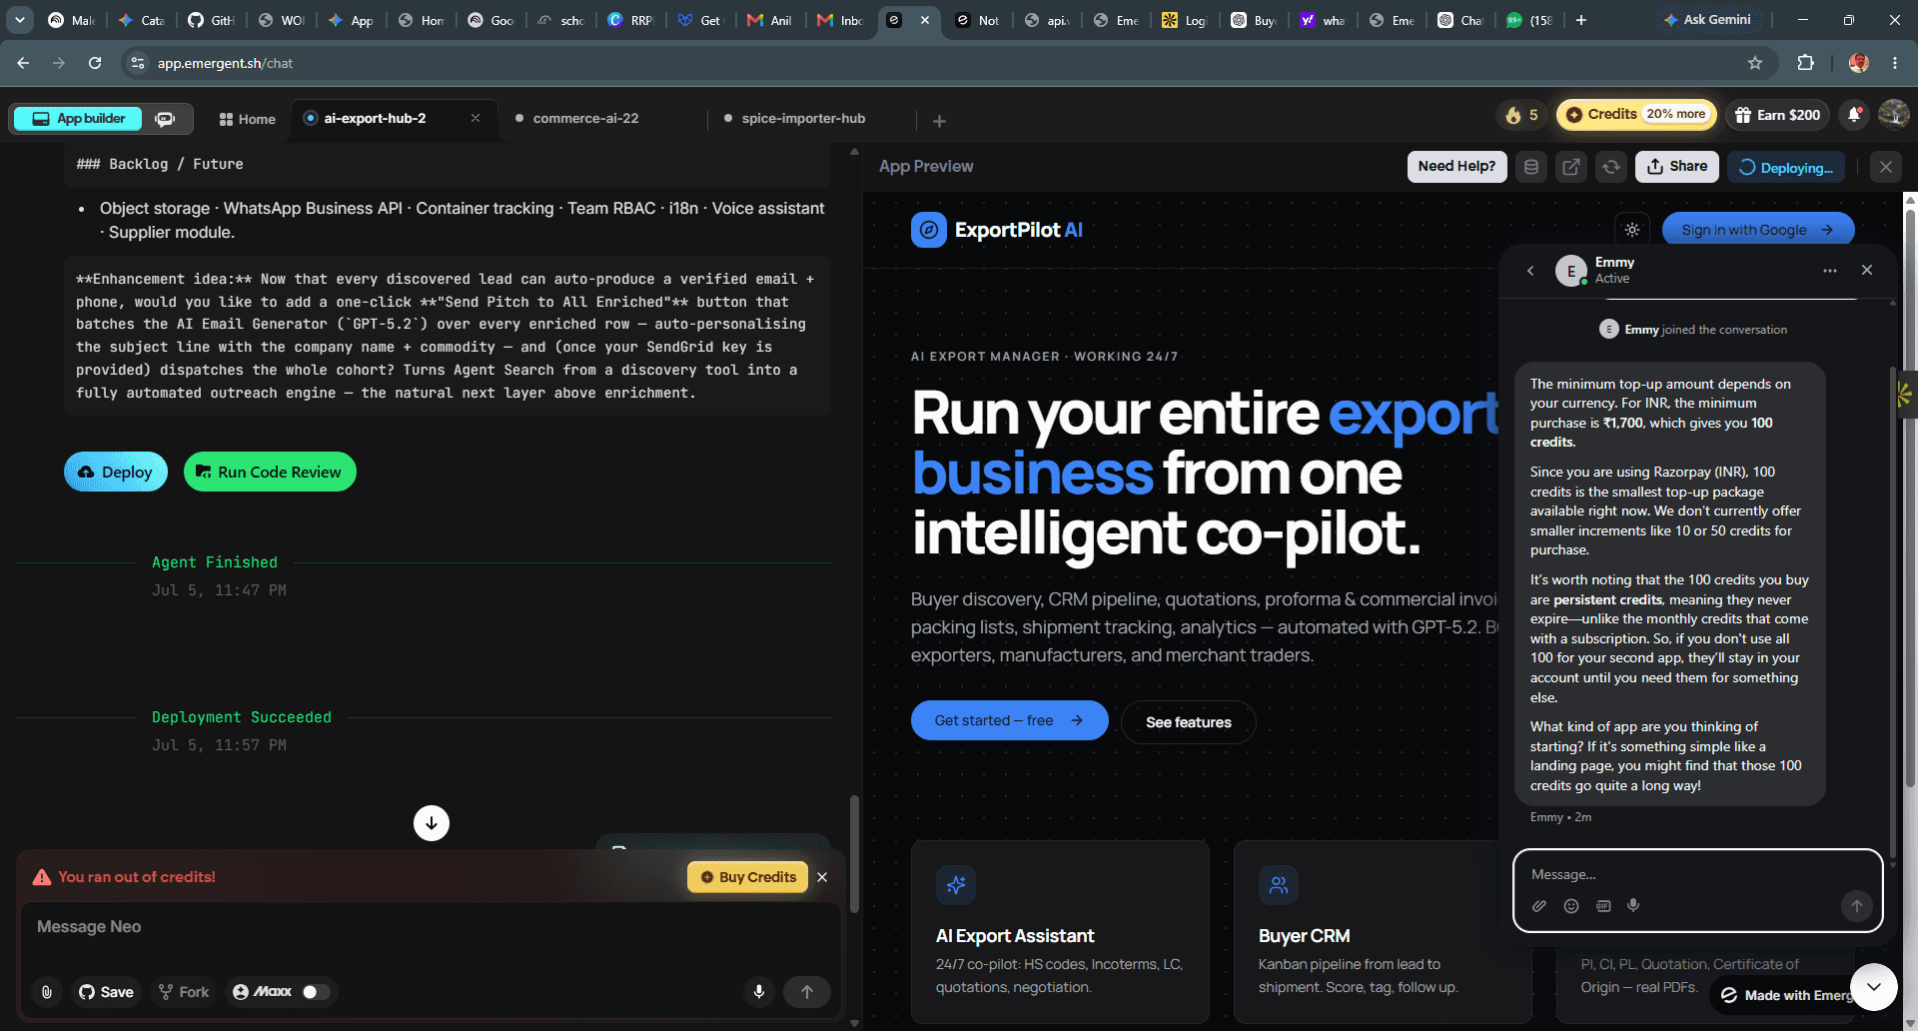Click the blue Deploy button
The height and width of the screenshot is (1031, 1918).
pyautogui.click(x=116, y=472)
